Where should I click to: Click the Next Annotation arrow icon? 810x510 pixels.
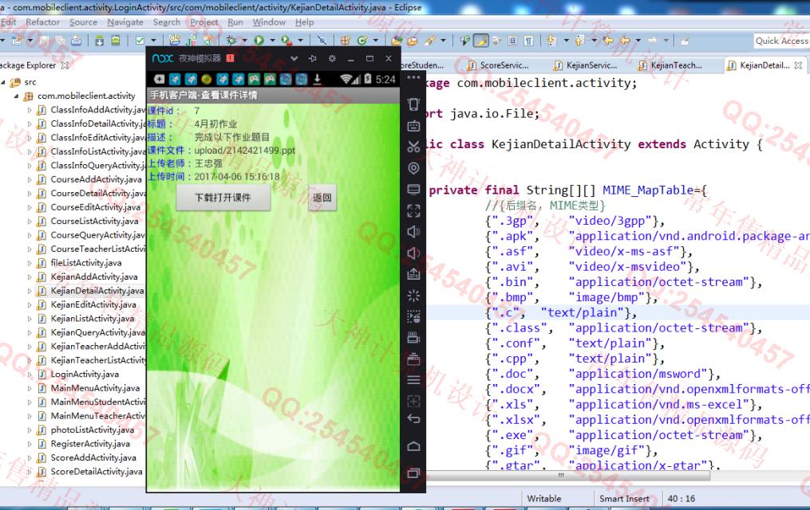click(x=551, y=41)
